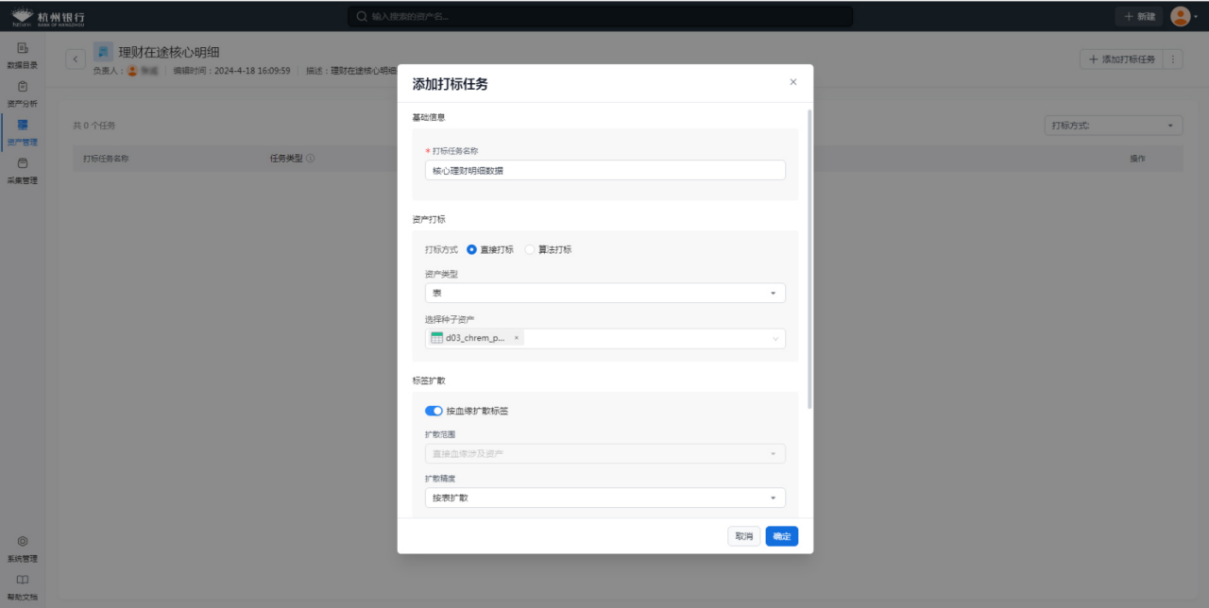1209x608 pixels.
Task: Select the 算法打标 radio option
Action: (x=530, y=250)
